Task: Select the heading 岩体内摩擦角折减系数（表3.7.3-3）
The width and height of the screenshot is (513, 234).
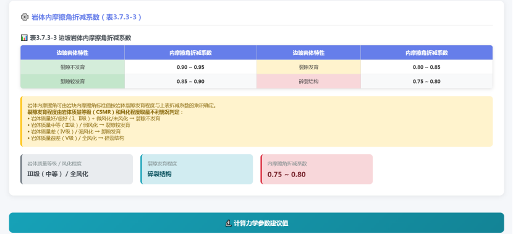Action: pyautogui.click(x=87, y=17)
